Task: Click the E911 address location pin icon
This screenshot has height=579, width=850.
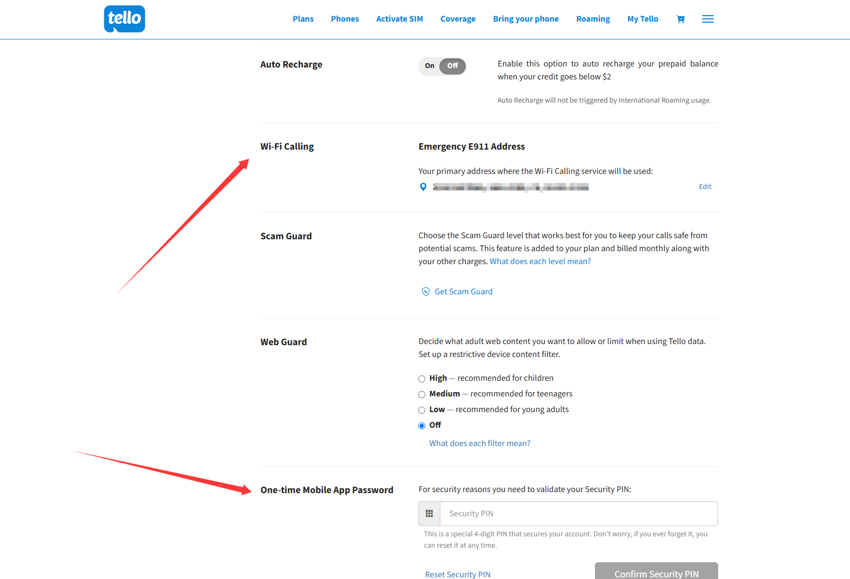Action: (423, 187)
